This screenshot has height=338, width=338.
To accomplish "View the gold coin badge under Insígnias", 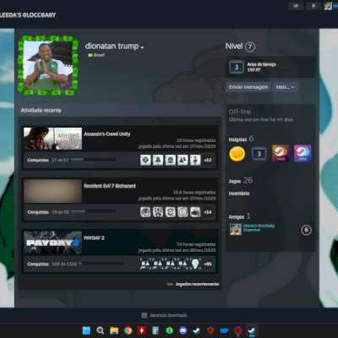I will [x=237, y=154].
